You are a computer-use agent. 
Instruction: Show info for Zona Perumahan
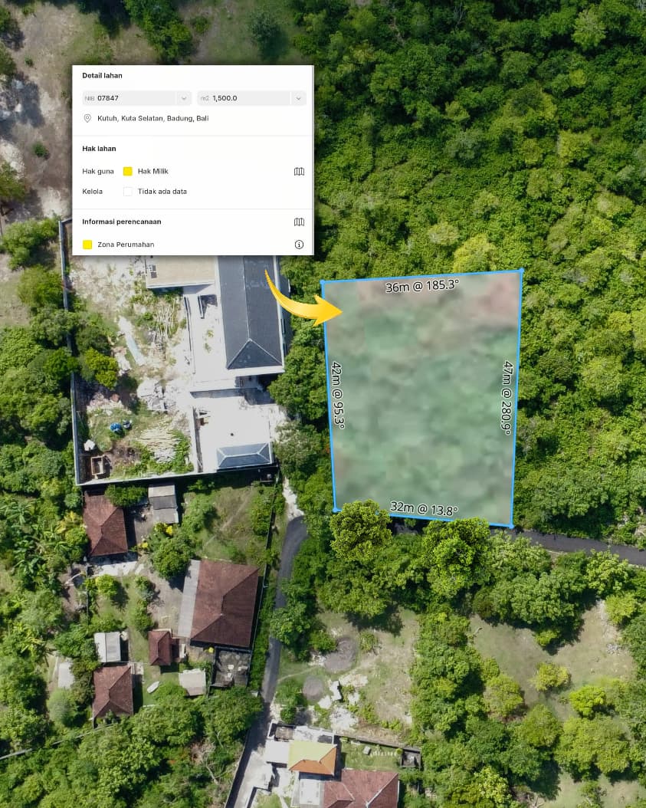pos(299,245)
